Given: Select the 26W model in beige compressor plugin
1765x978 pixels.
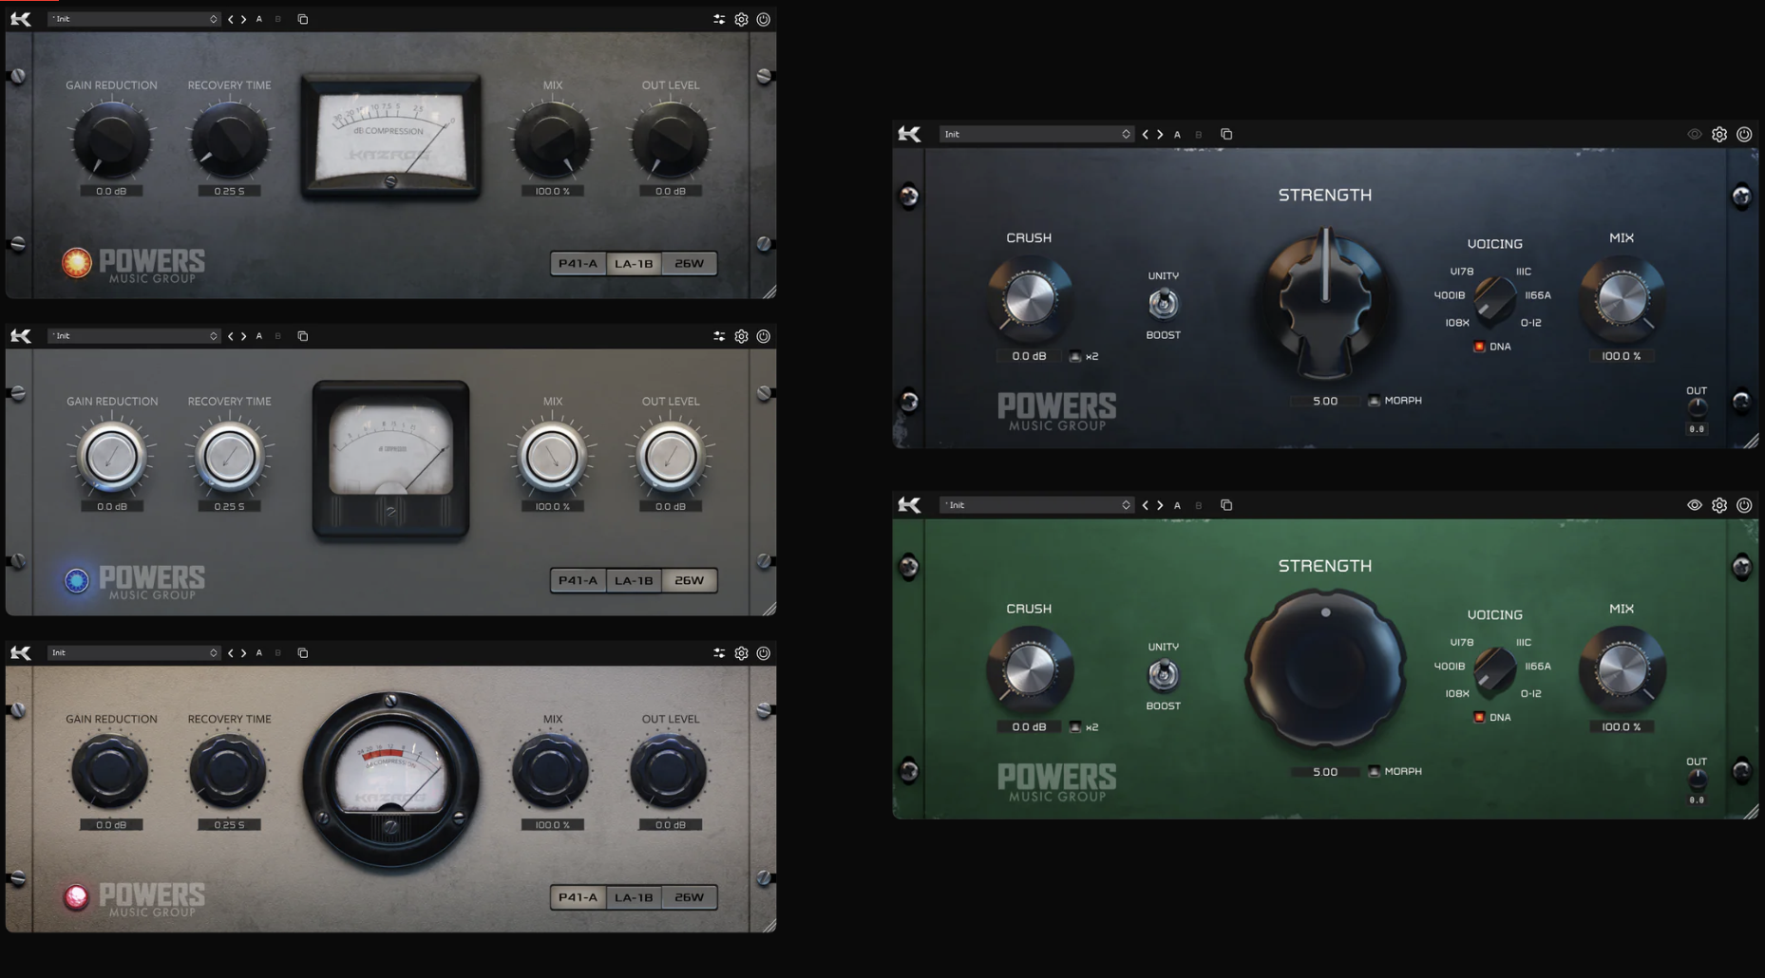Looking at the screenshot, I should click(x=690, y=897).
